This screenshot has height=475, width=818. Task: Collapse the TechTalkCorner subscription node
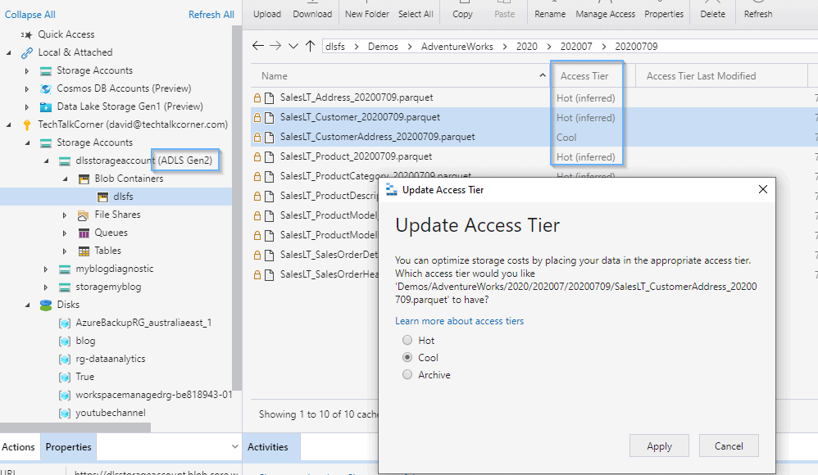coord(9,125)
